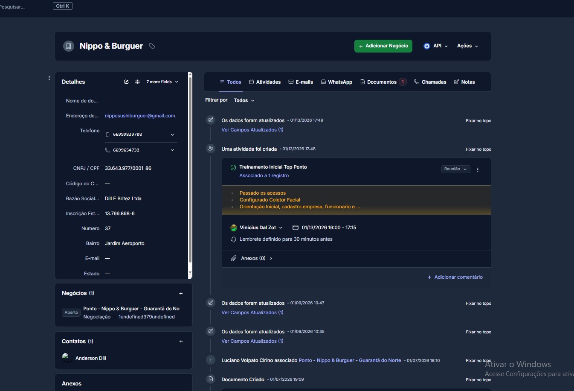Open the three-dot menu on the activity card
Screen dimensions: 574x391
click(478, 169)
